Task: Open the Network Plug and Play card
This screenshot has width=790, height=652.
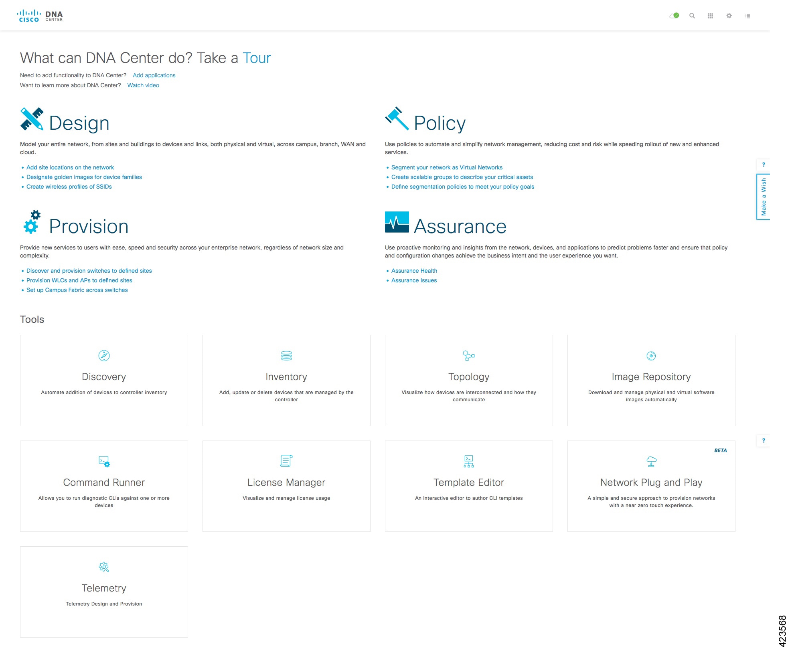Action: pos(651,486)
